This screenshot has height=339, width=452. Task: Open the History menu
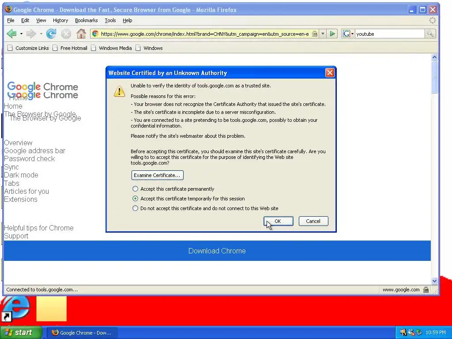coord(60,20)
